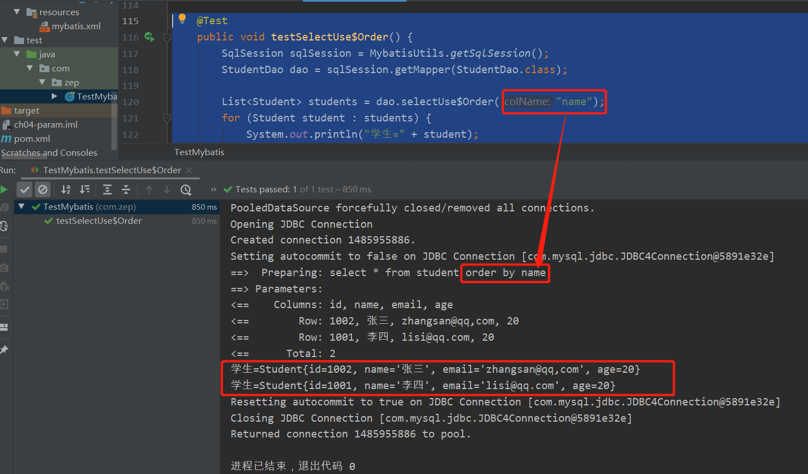Fold the testSelectUse$Order method at line 116

click(167, 38)
